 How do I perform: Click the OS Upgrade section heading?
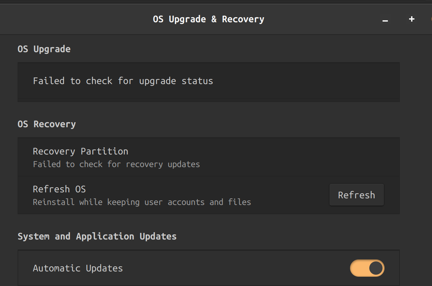[x=44, y=49]
